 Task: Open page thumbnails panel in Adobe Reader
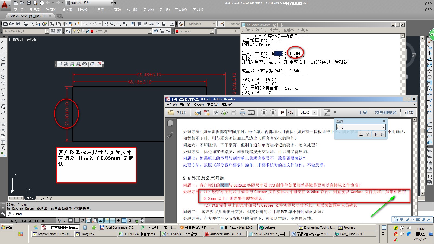click(x=170, y=123)
